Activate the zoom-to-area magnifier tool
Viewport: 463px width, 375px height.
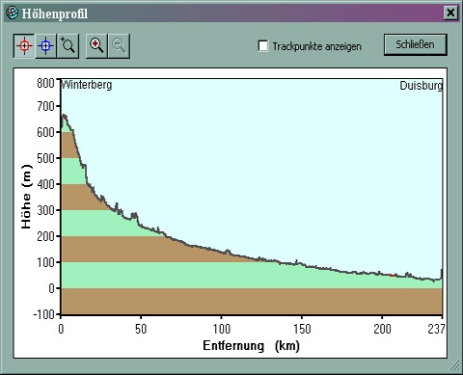tap(68, 46)
